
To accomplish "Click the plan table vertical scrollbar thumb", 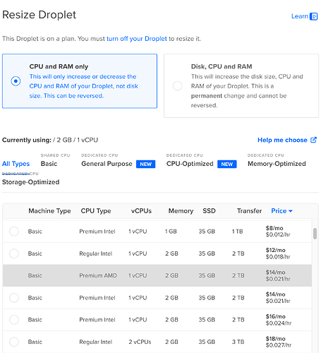I will pos(315,234).
